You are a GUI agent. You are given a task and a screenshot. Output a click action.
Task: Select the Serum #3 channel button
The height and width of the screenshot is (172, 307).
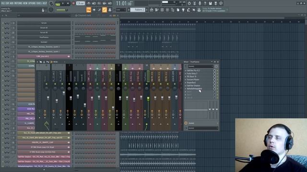click(44, 32)
